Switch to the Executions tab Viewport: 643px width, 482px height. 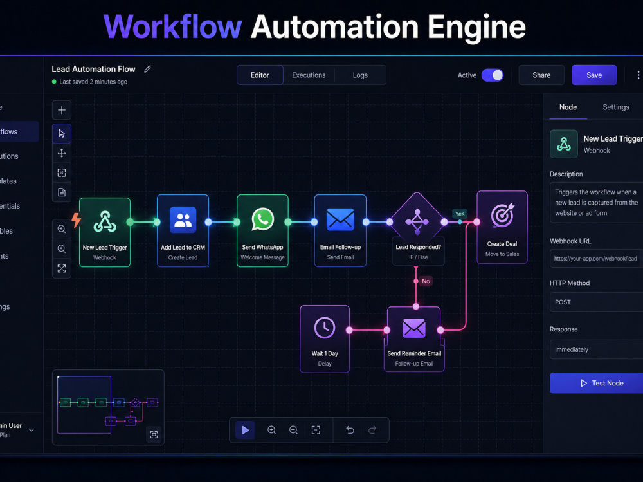(x=309, y=75)
